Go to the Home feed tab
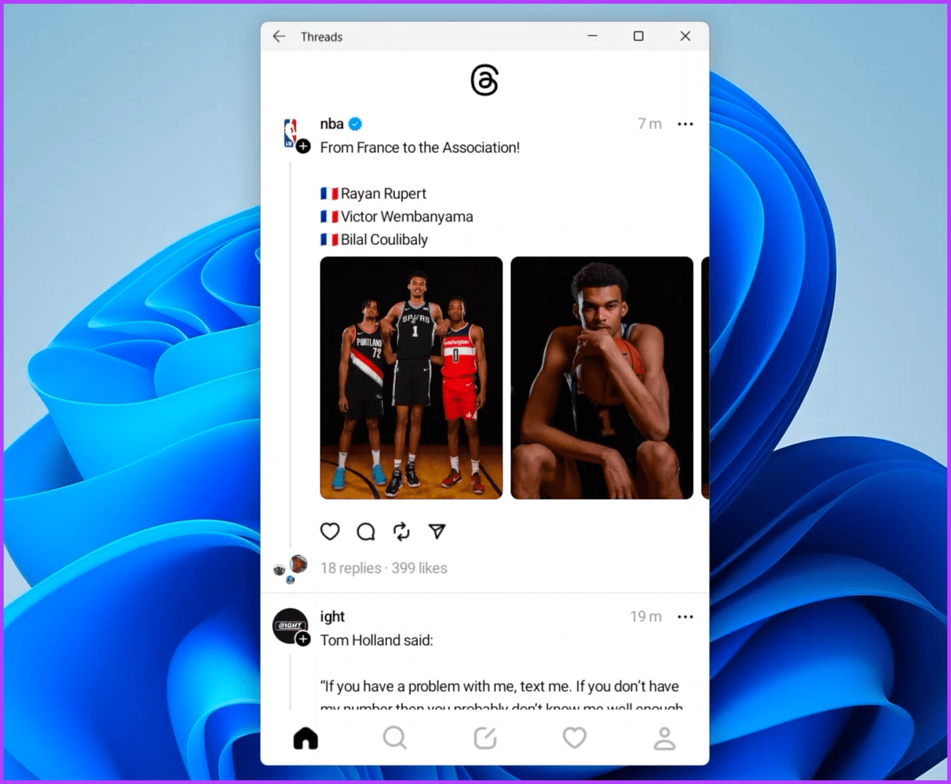This screenshot has height=784, width=951. 306,738
